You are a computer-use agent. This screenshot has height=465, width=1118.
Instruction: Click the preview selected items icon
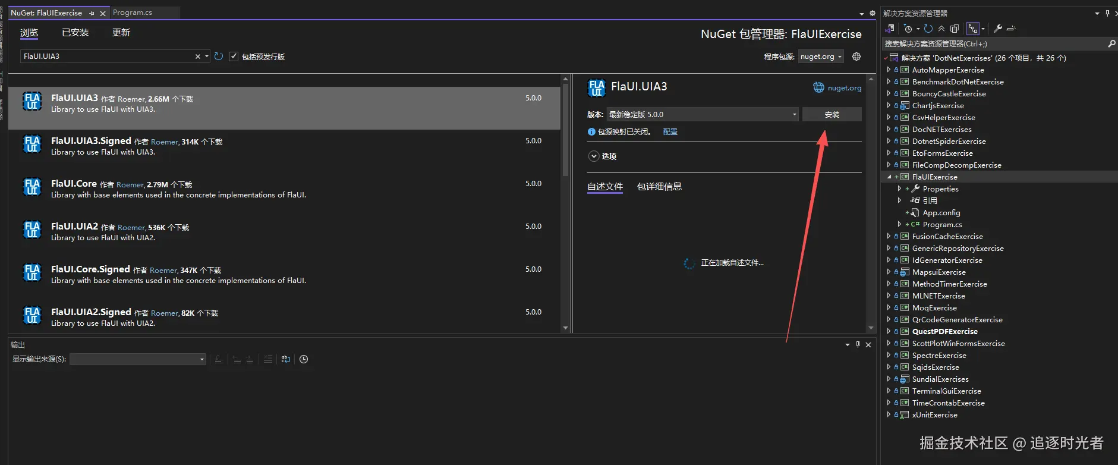point(1012,29)
